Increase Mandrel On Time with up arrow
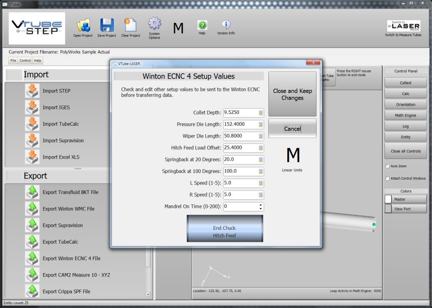 point(261,204)
